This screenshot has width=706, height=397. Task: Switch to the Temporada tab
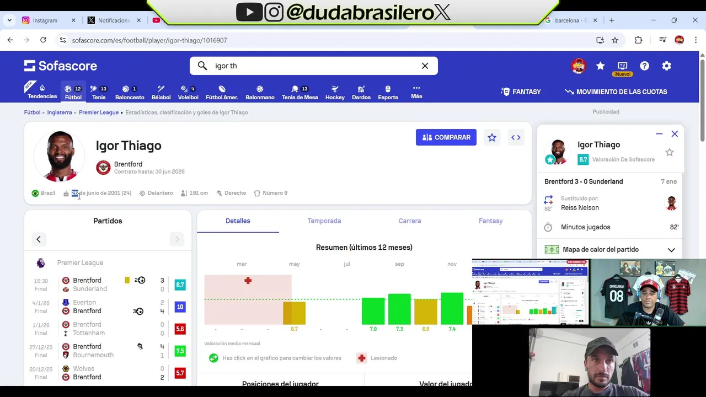pyautogui.click(x=324, y=221)
